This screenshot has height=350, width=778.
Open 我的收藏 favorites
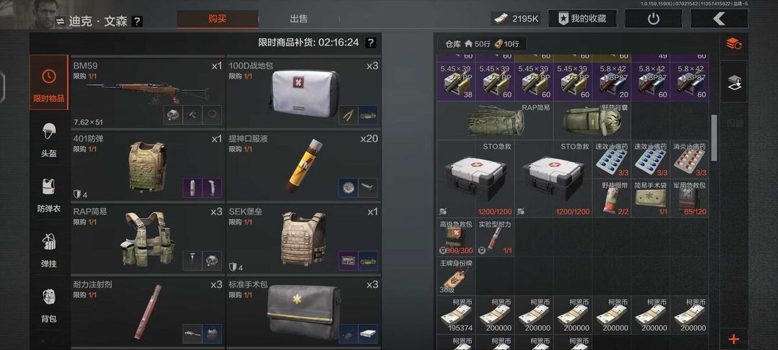583,19
